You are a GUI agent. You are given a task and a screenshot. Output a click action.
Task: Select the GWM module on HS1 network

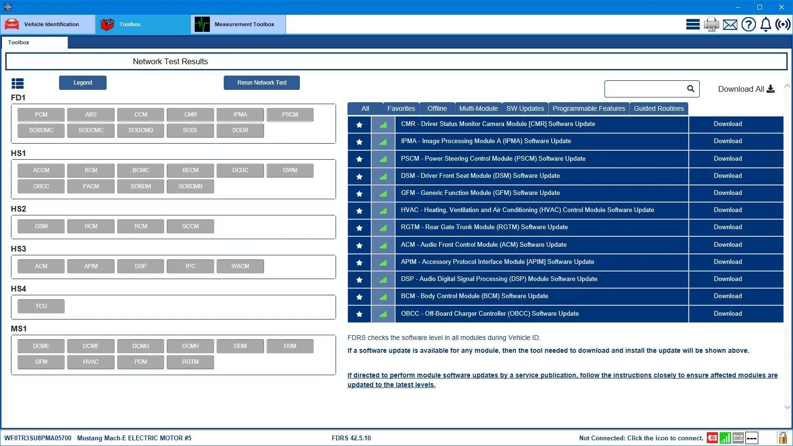(290, 170)
